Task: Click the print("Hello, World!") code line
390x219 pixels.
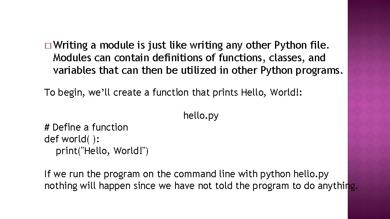Action: [x=102, y=152]
